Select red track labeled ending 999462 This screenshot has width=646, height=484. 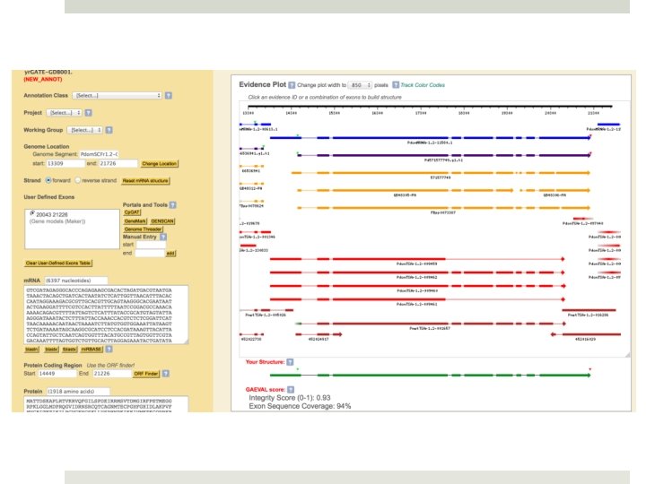pyautogui.click(x=417, y=272)
